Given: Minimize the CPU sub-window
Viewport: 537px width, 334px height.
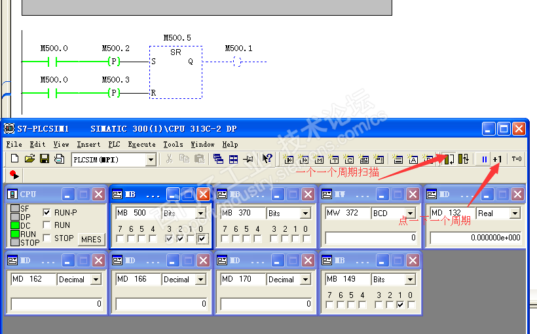Looking at the screenshot, I should [68, 195].
